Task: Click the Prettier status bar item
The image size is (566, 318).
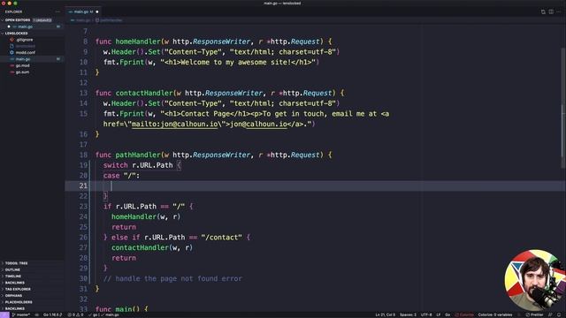Action: (534, 315)
